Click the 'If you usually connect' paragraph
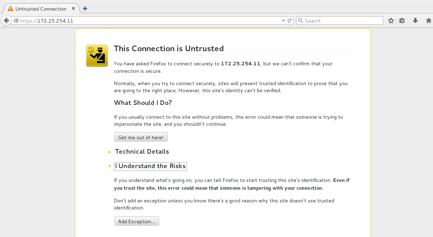This screenshot has height=237, width=433. [228, 120]
